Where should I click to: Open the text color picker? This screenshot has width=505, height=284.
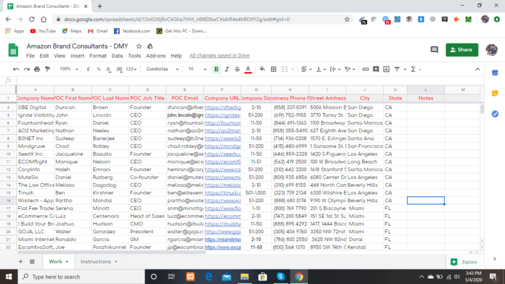click(248, 69)
